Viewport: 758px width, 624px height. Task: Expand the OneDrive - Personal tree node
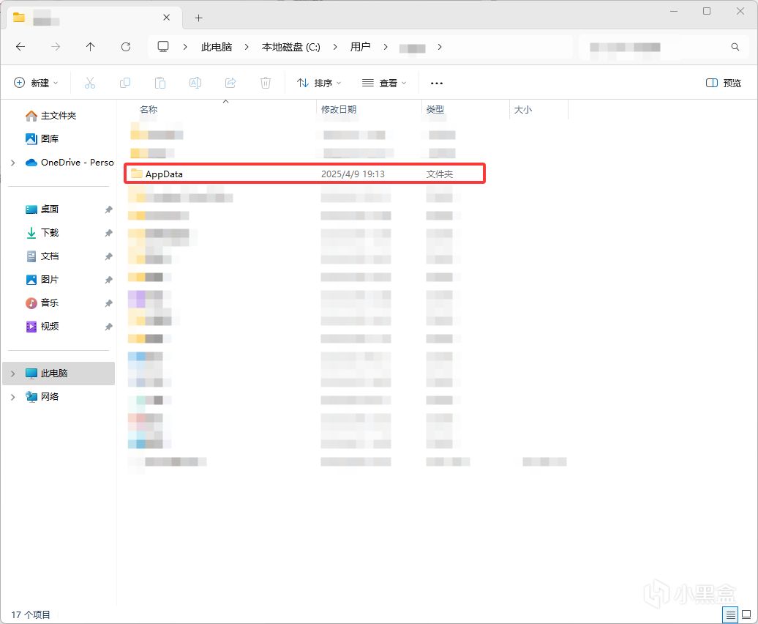13,163
